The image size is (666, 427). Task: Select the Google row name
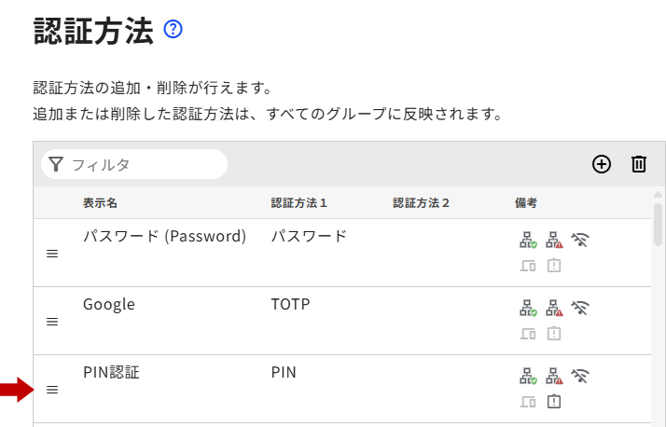pos(109,305)
